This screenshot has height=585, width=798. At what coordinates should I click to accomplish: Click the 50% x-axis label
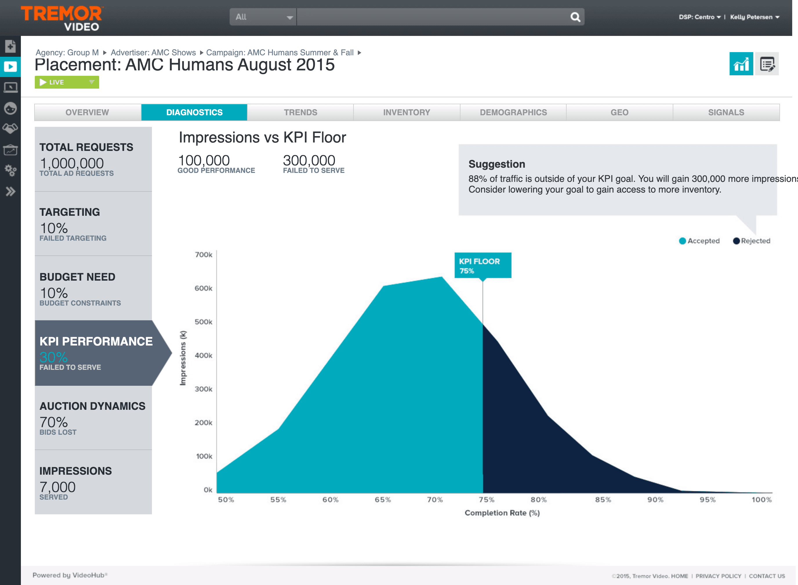coord(226,500)
